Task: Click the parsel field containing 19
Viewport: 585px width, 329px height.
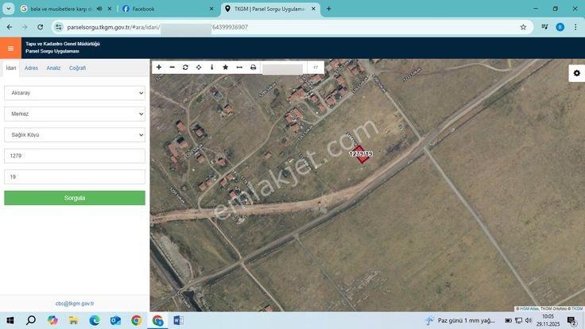Action: click(x=75, y=176)
